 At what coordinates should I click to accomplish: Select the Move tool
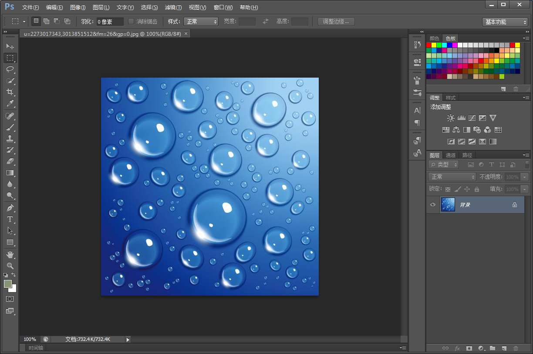(x=10, y=46)
